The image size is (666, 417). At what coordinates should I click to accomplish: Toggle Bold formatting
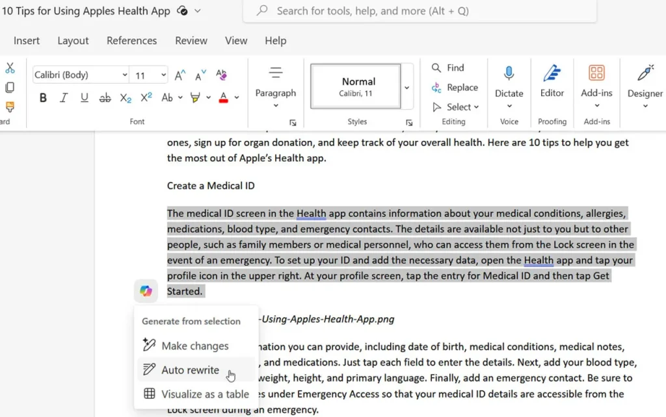[x=43, y=98]
